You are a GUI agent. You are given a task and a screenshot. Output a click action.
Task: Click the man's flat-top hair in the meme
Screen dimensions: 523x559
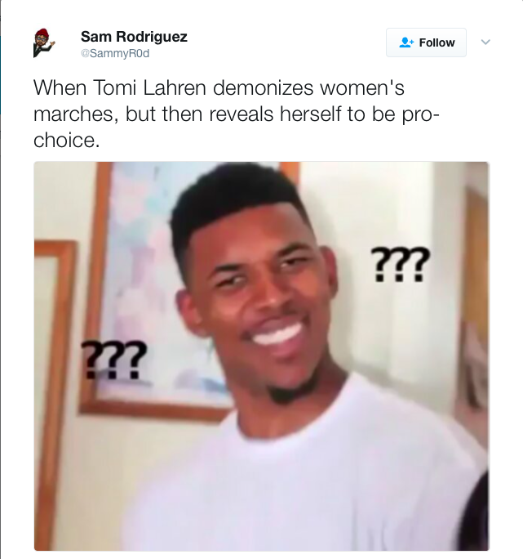pyautogui.click(x=237, y=201)
